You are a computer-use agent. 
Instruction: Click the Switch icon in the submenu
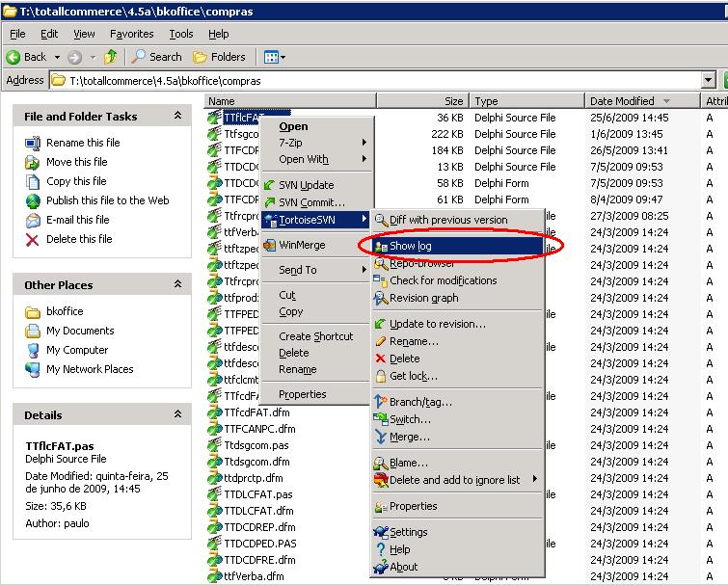point(380,419)
